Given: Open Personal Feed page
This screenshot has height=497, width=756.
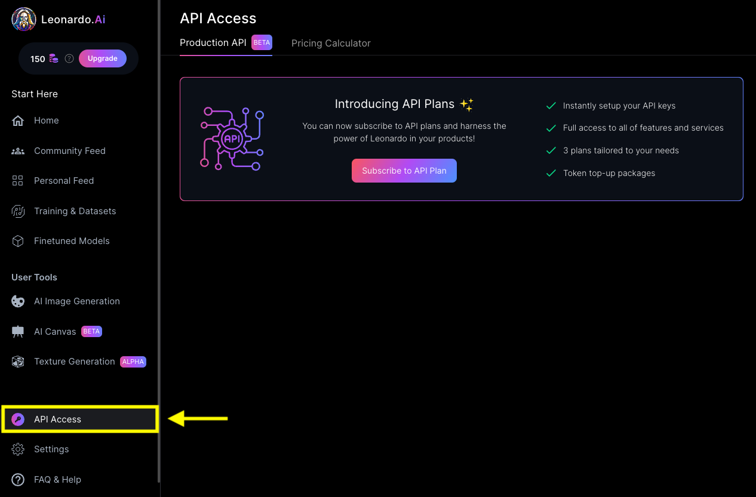Looking at the screenshot, I should [x=64, y=181].
